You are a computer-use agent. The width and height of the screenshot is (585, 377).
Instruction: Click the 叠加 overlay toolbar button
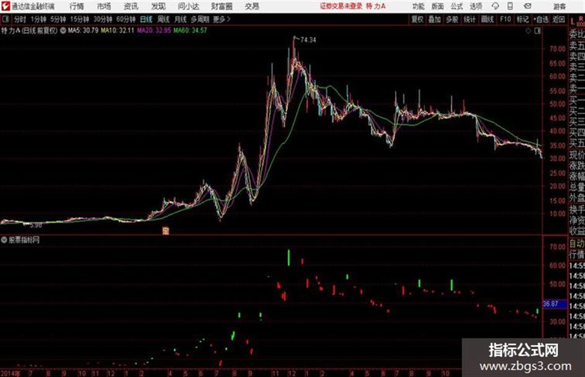(x=435, y=19)
